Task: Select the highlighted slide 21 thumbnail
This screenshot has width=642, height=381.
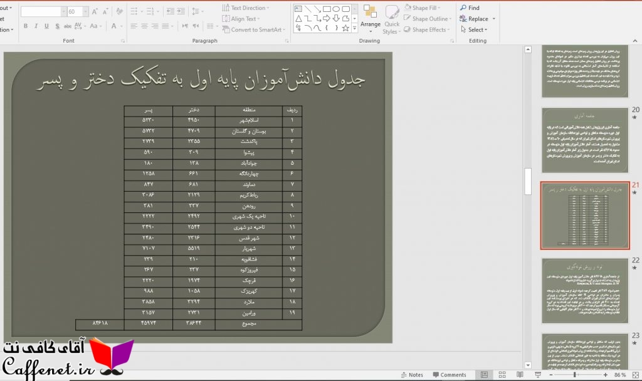Action: point(585,216)
